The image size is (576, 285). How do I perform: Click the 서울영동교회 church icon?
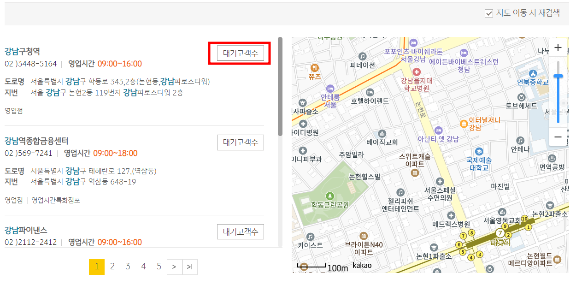click(502, 212)
